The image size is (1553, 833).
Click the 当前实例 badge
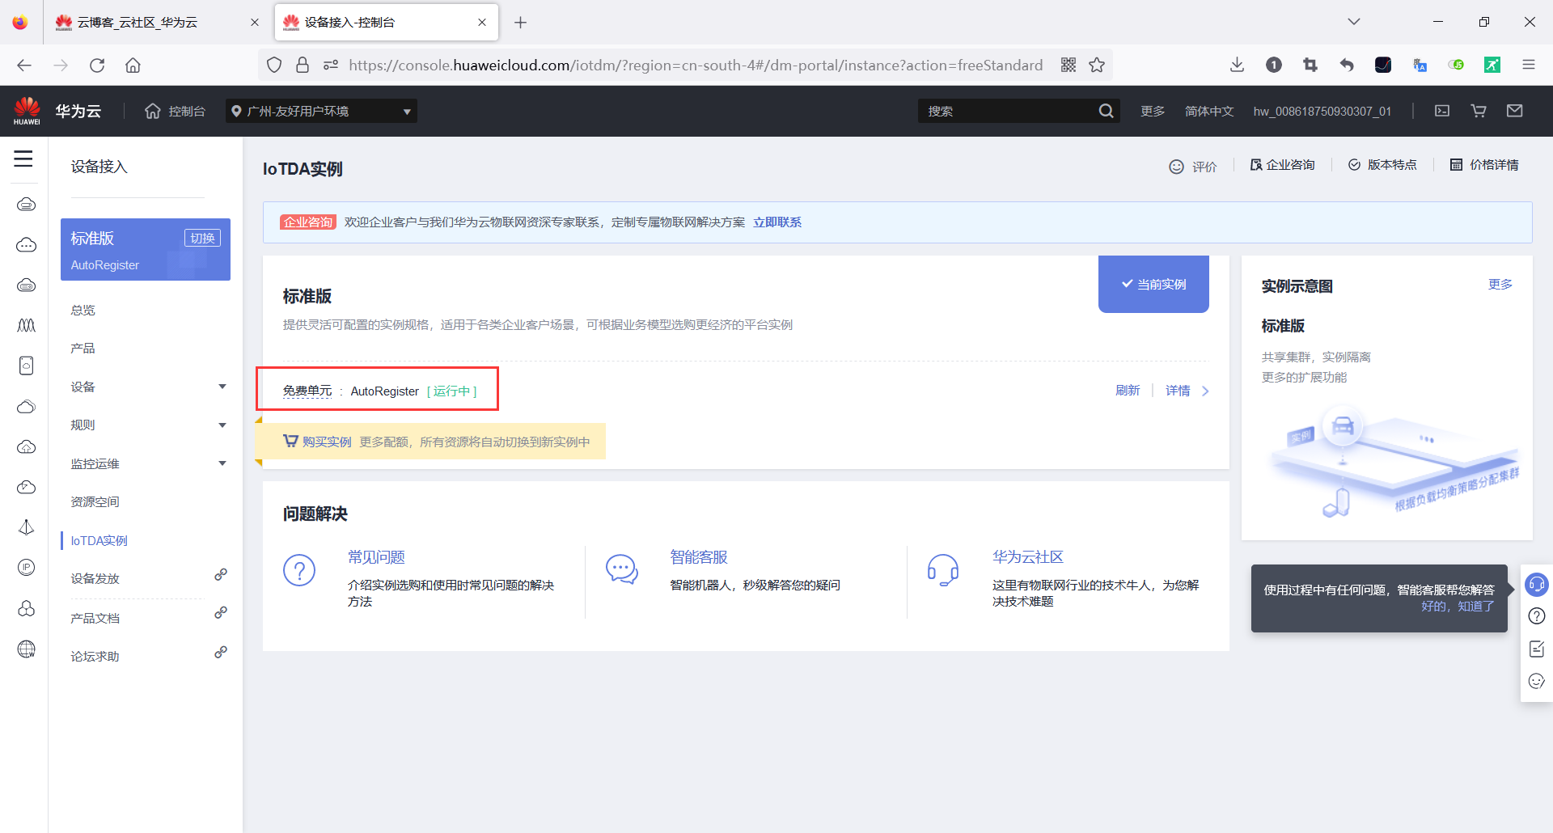pyautogui.click(x=1153, y=284)
